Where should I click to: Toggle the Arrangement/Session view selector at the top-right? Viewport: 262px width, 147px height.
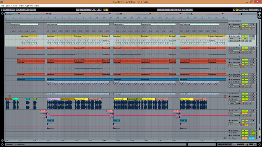[259, 13]
